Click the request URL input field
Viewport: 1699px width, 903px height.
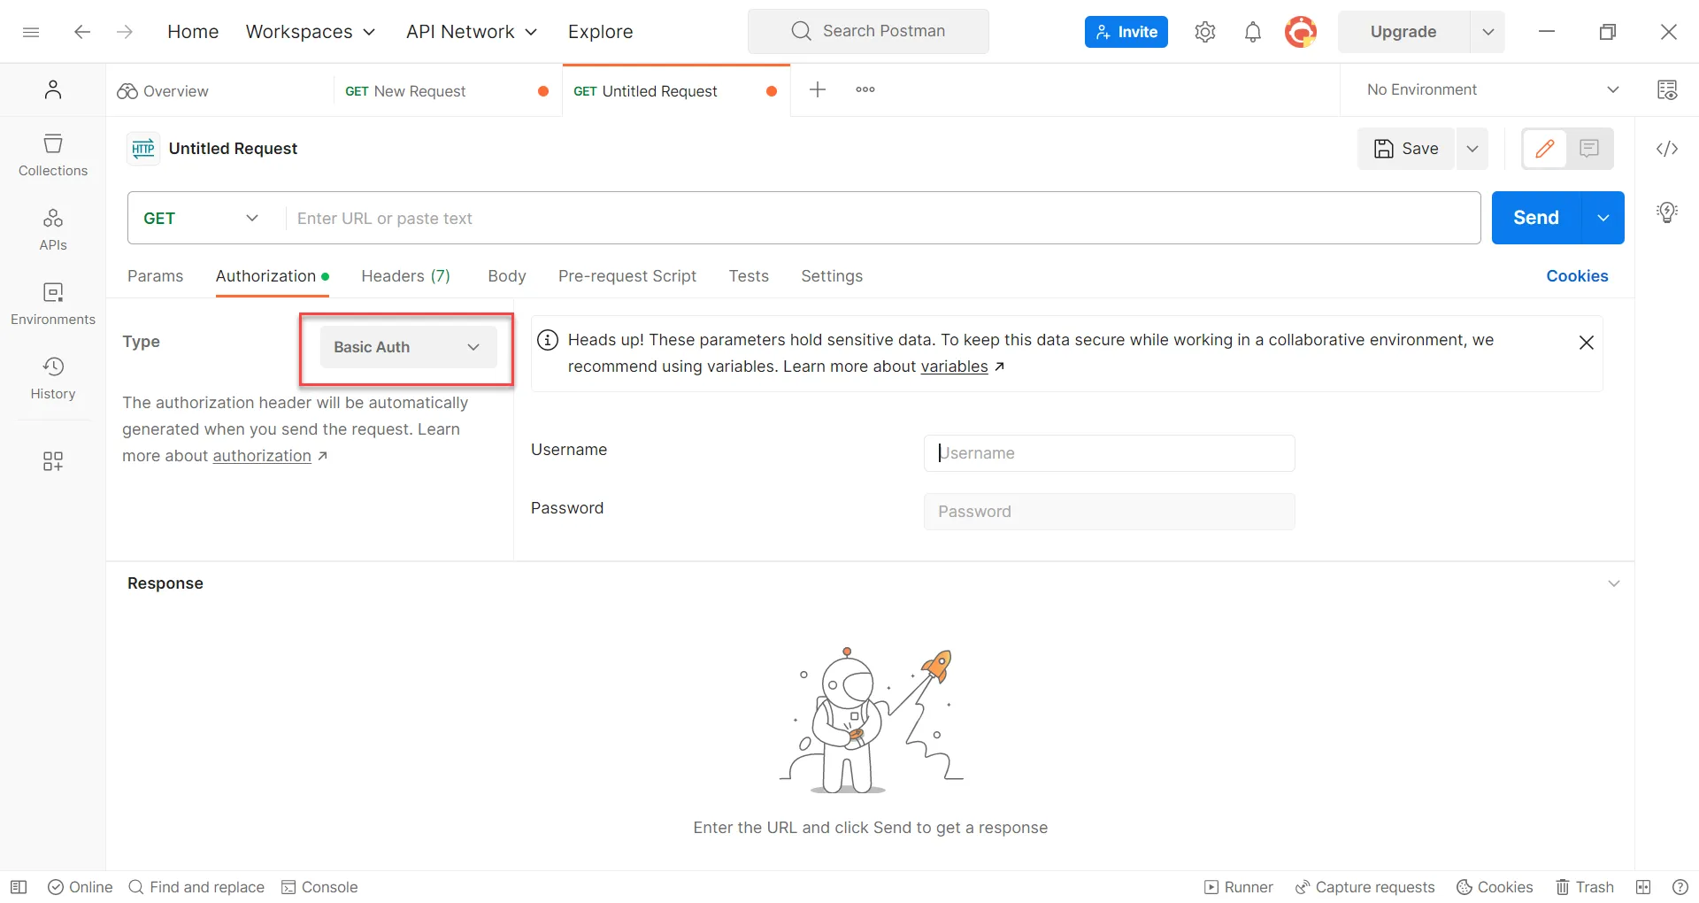point(882,218)
